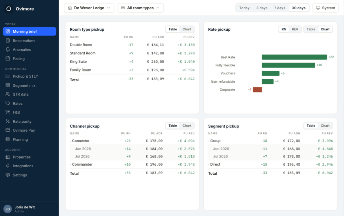
Task: Click the monitor icon in System button
Action: (318, 8)
